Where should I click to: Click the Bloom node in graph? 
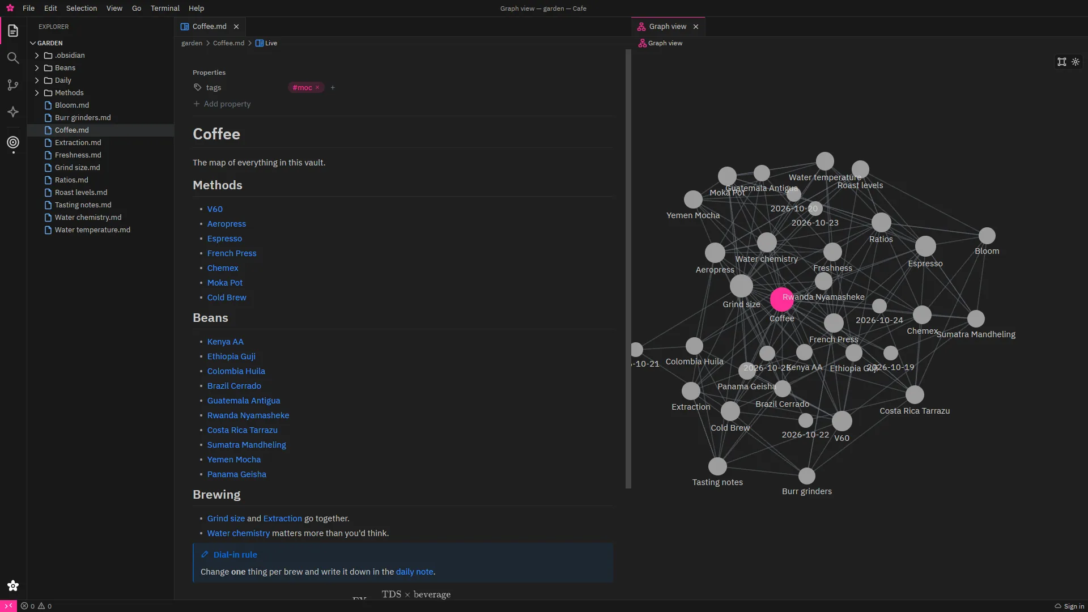(987, 236)
